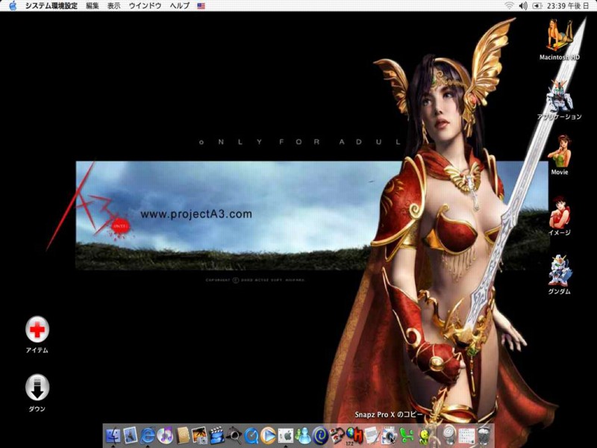597x448 pixels.
Task: Open the 編集 menu
Action: tap(92, 5)
